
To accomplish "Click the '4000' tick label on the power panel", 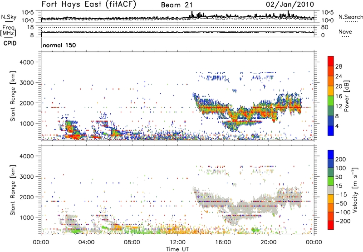I will tap(27, 62).
